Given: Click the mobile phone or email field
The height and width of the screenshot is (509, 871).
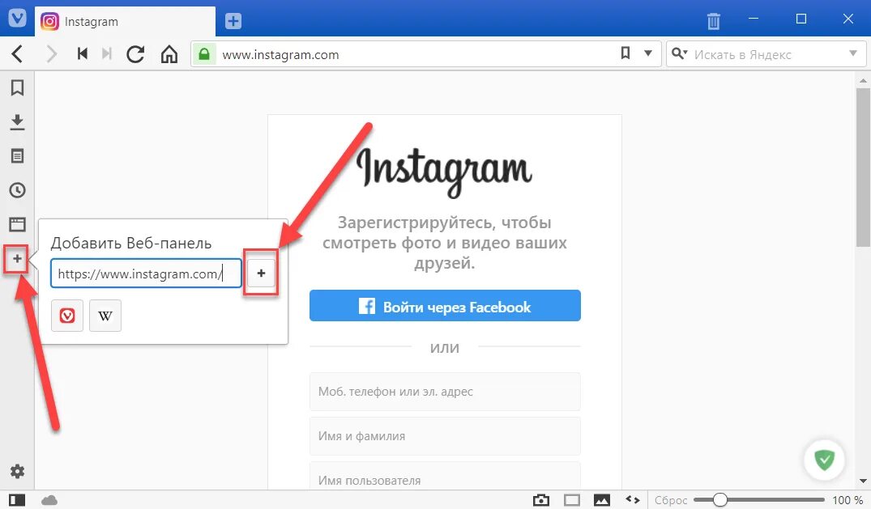Looking at the screenshot, I should (x=445, y=392).
